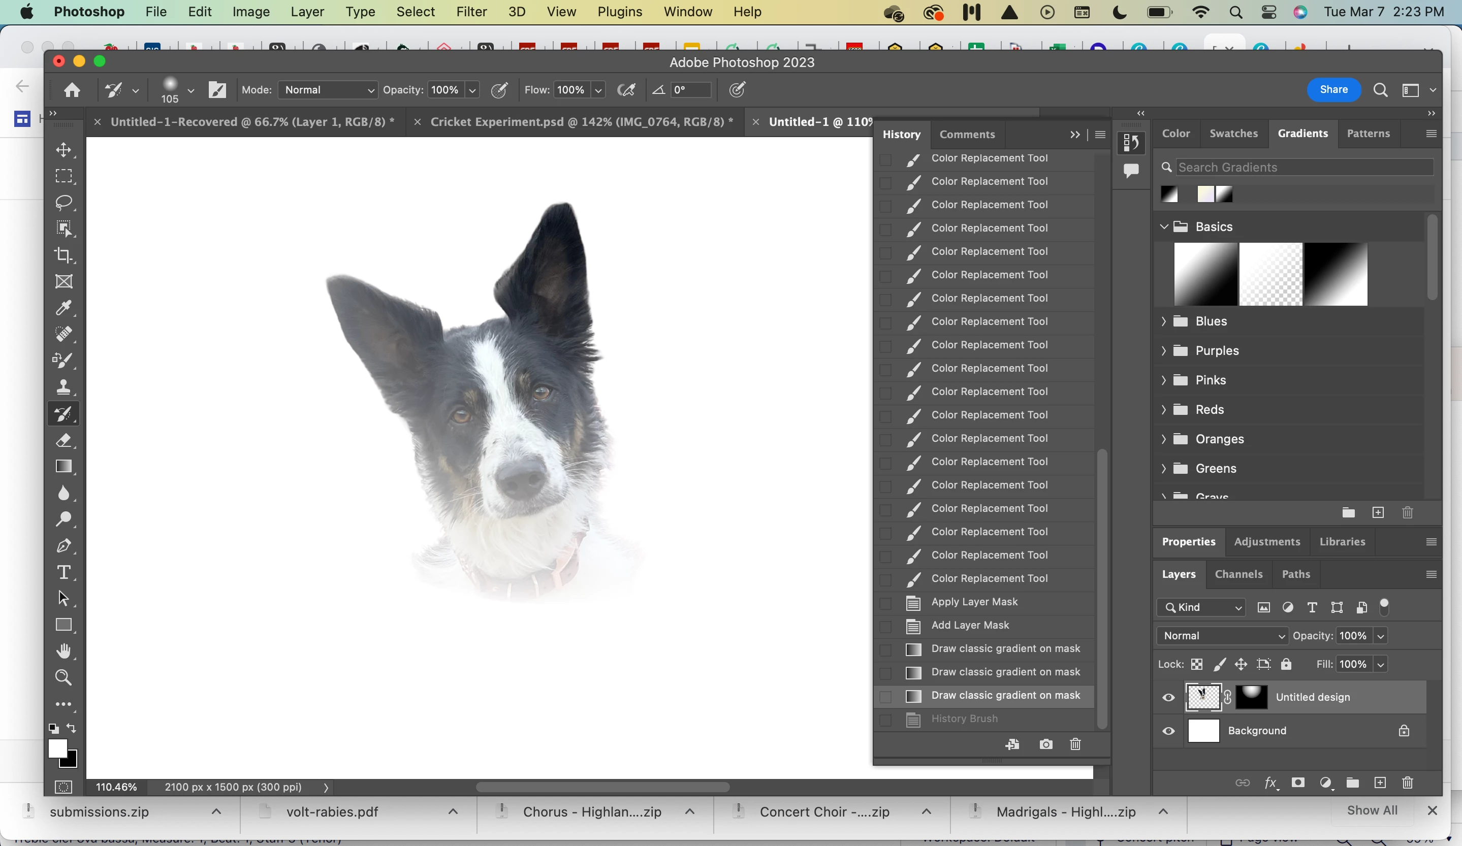Screen dimensions: 1462x846
Task: Select the Lasso tool
Action: tap(64, 203)
